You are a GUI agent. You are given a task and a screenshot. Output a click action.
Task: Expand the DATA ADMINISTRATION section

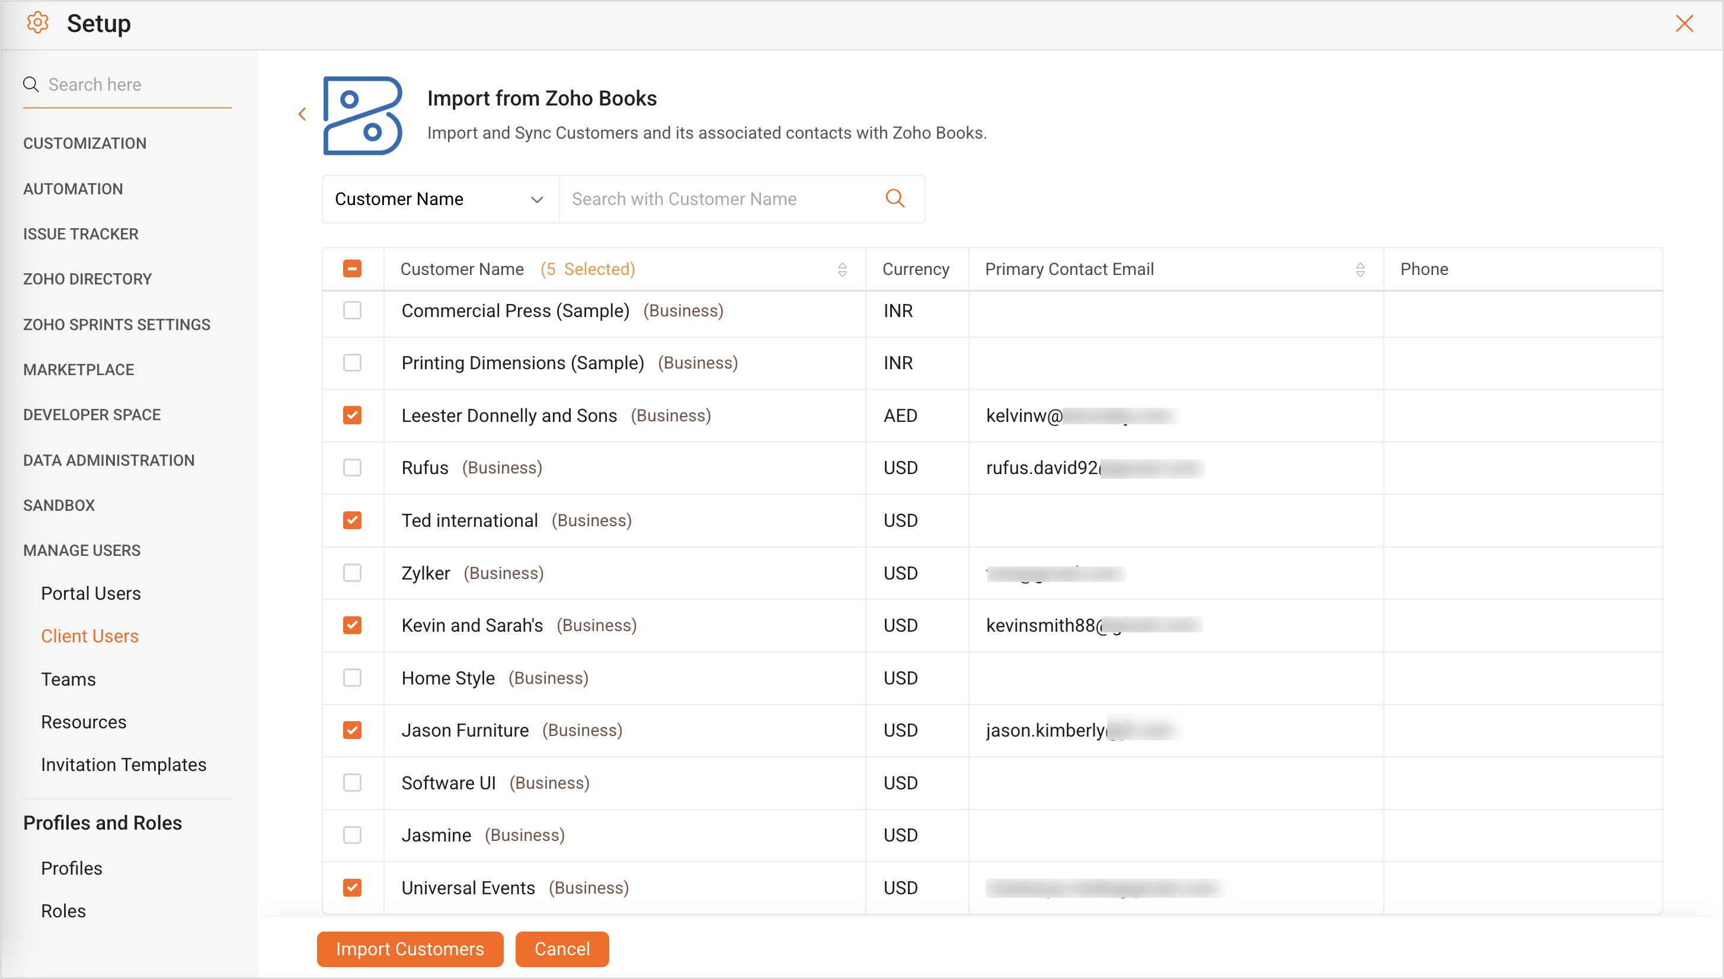(109, 460)
